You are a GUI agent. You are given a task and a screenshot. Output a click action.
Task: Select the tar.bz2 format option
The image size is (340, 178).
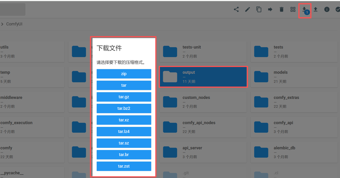click(124, 108)
